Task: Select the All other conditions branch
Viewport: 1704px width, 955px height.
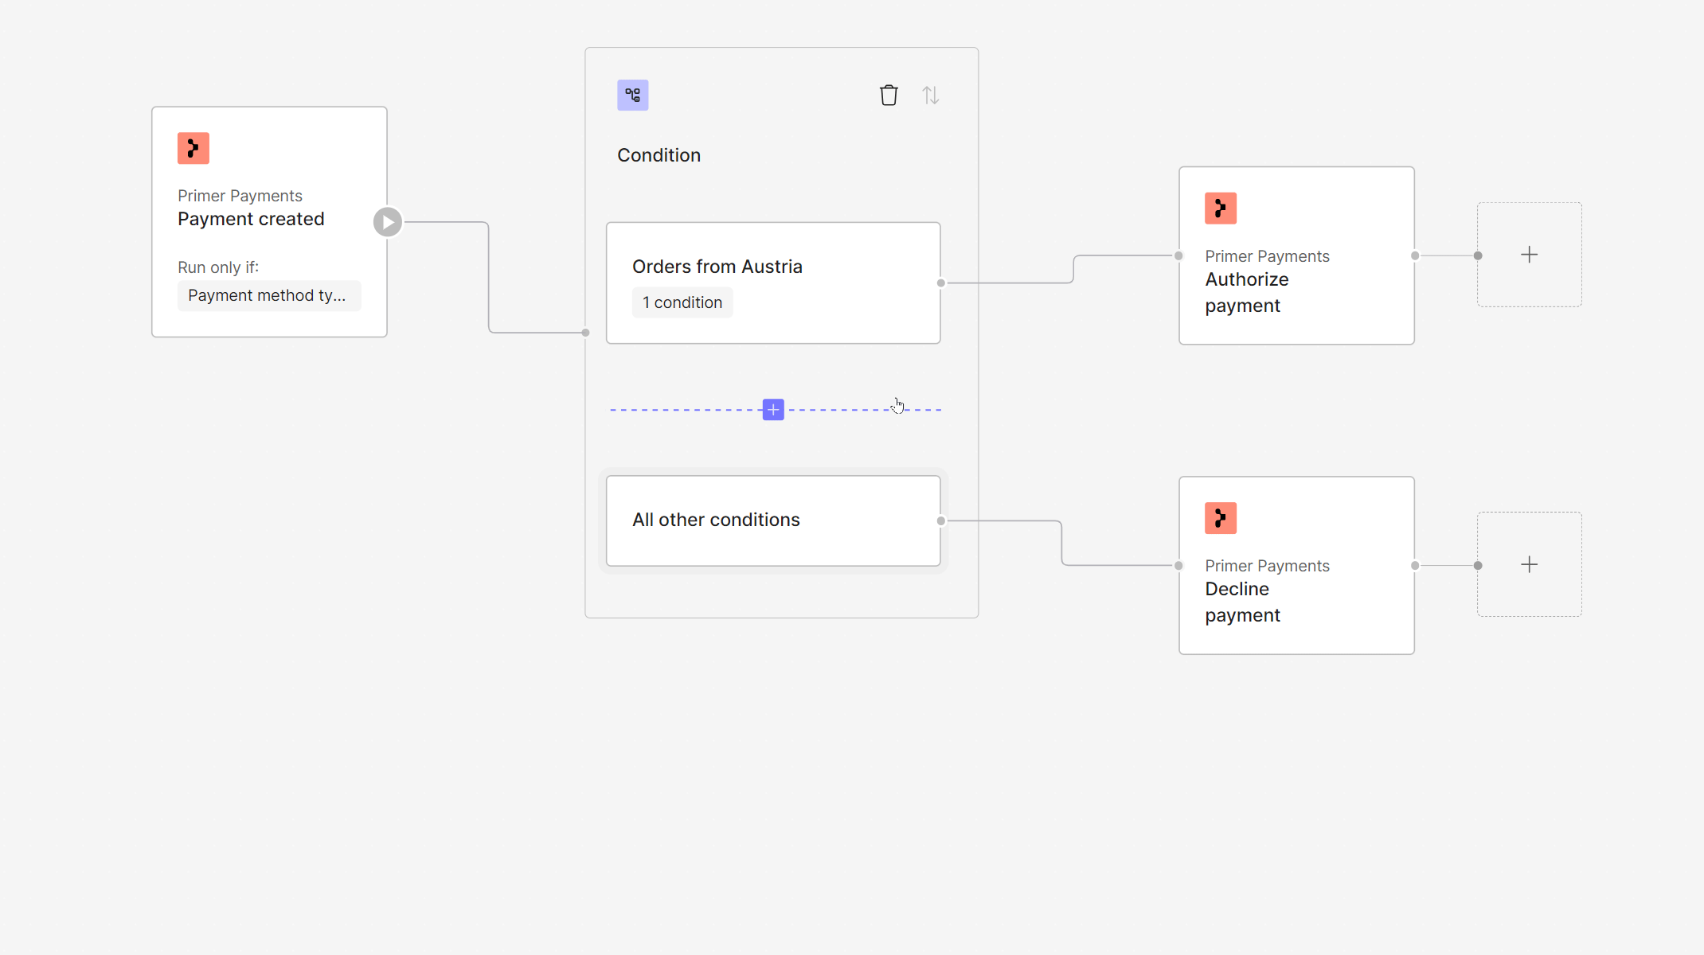Action: coord(773,520)
